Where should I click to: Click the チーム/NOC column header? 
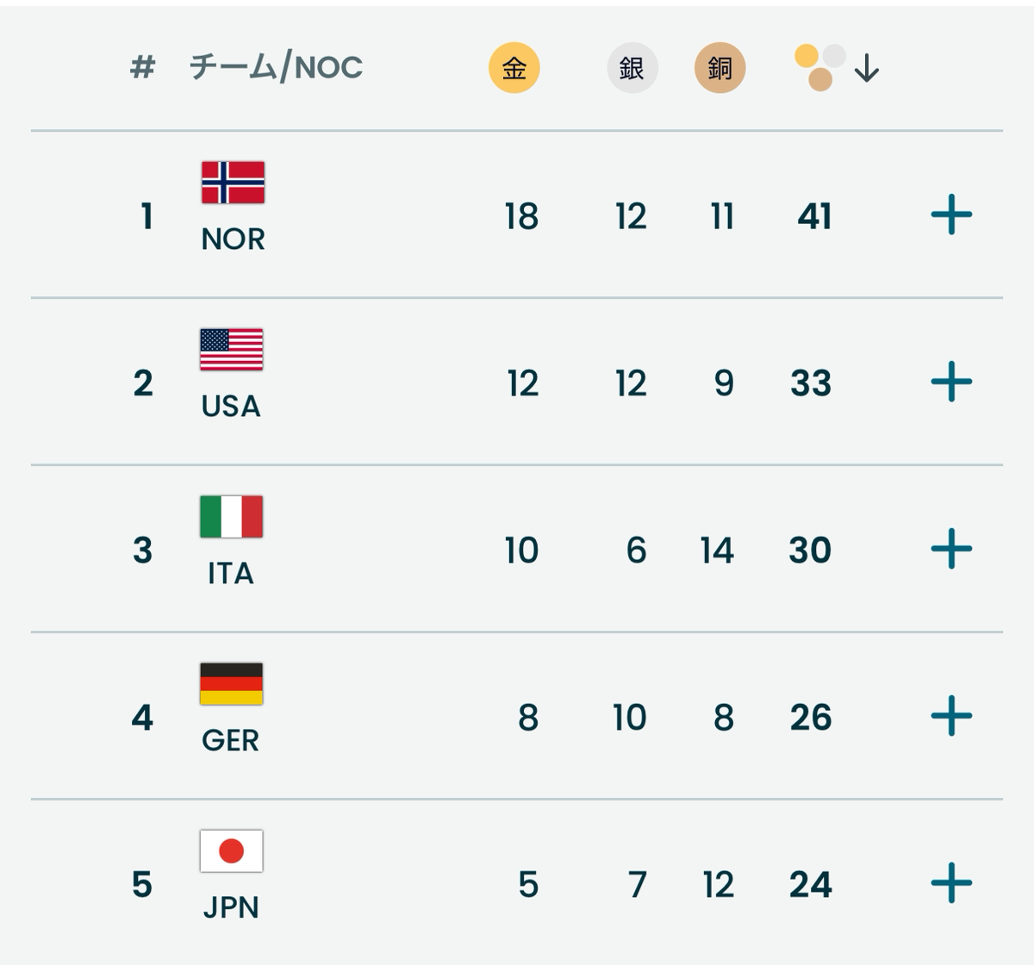click(276, 67)
